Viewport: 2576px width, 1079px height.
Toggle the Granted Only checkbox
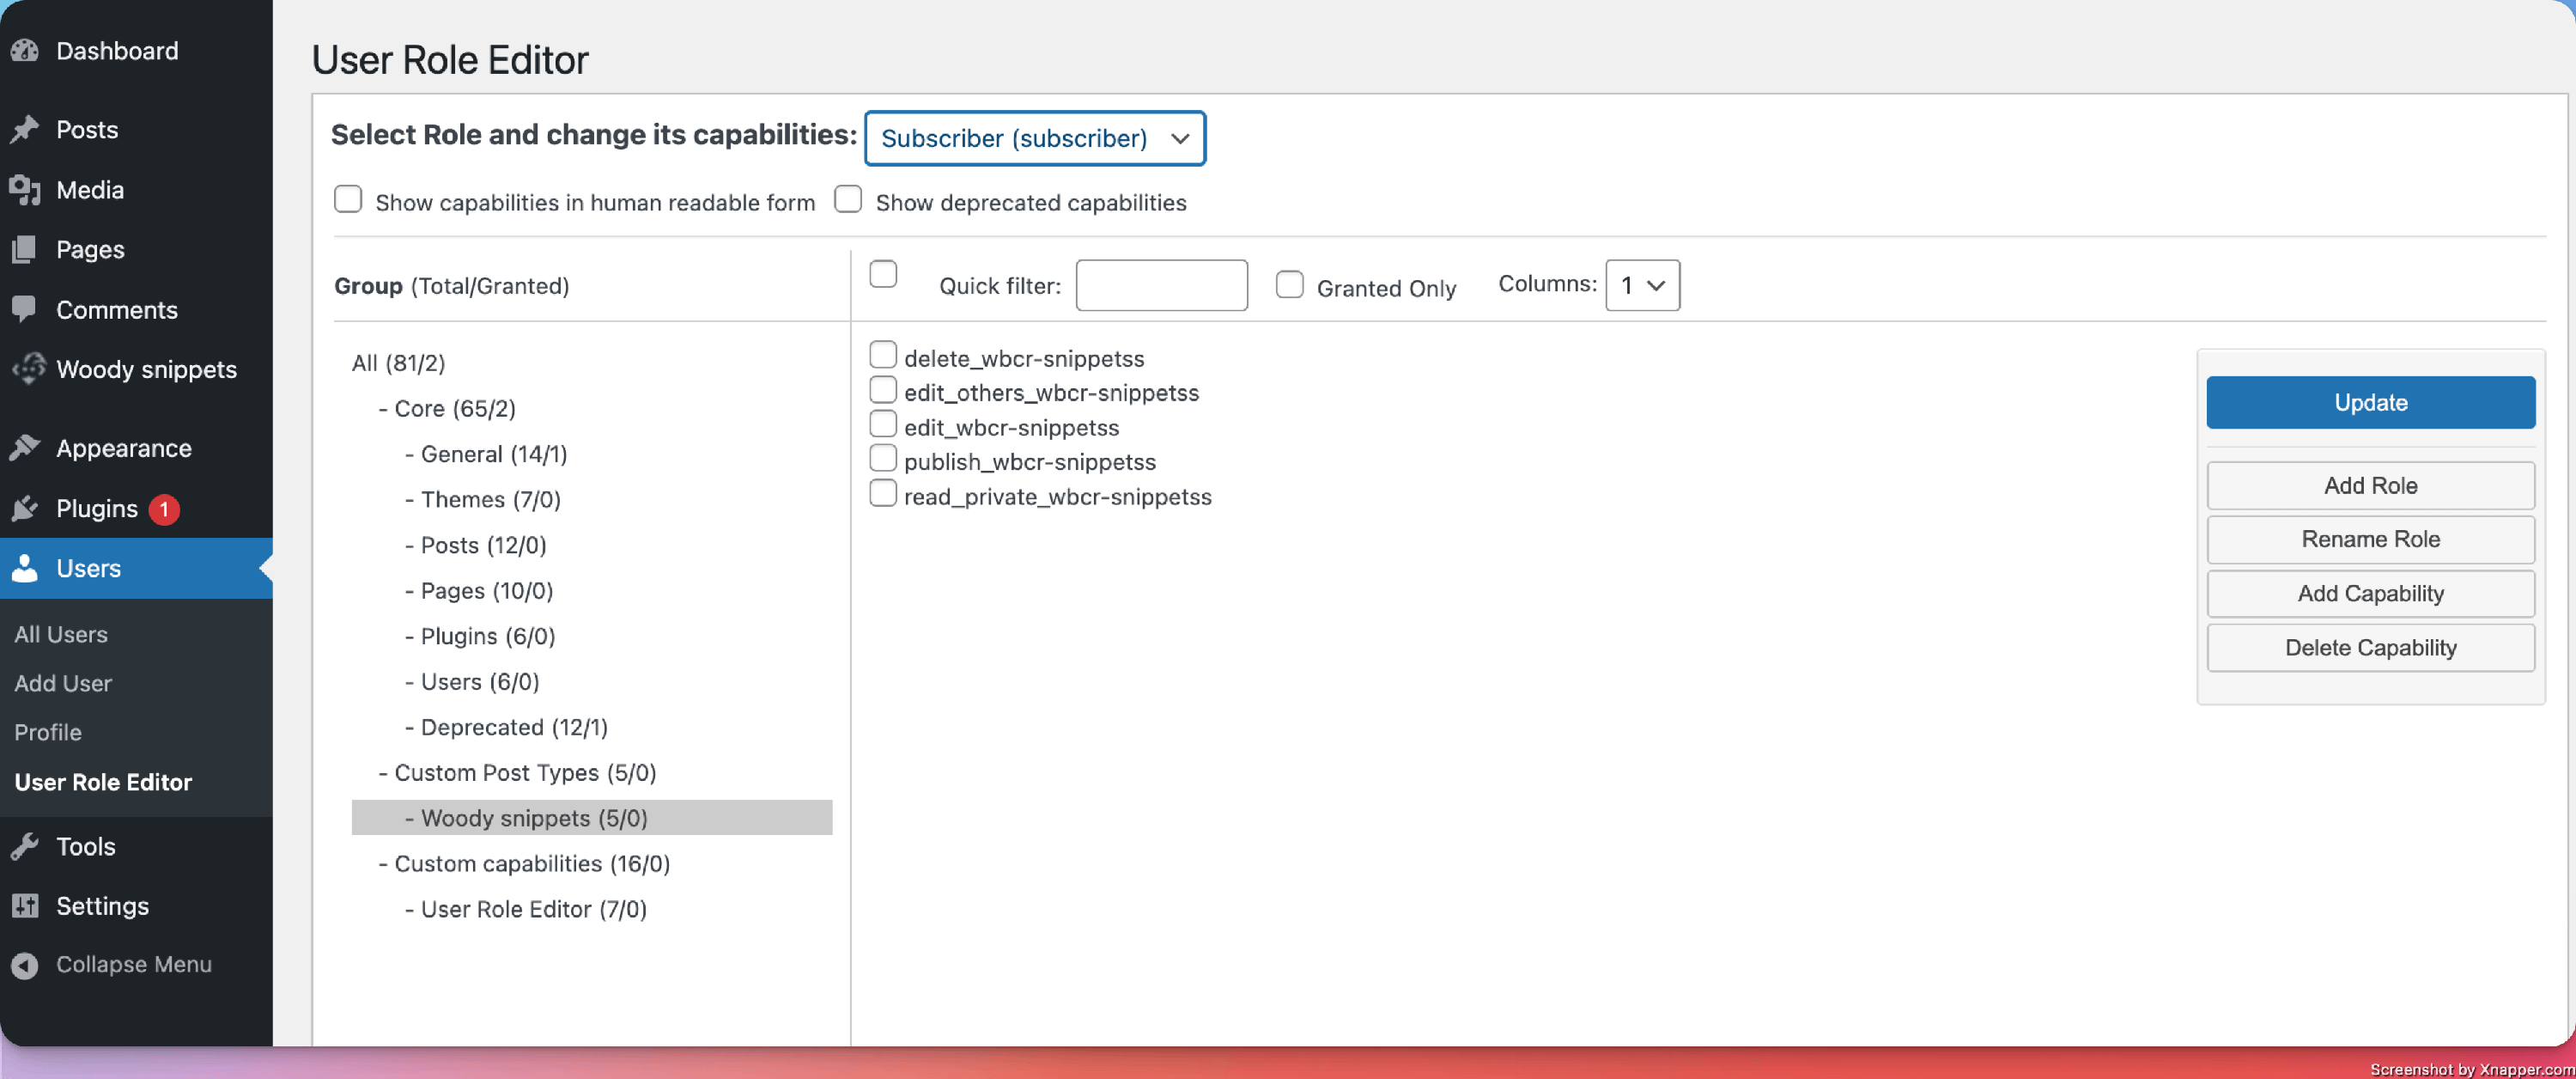pos(1289,285)
